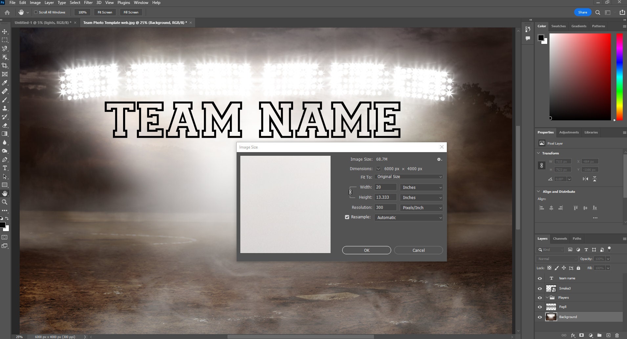Open the Filter menu
The image size is (627, 339).
[x=88, y=3]
